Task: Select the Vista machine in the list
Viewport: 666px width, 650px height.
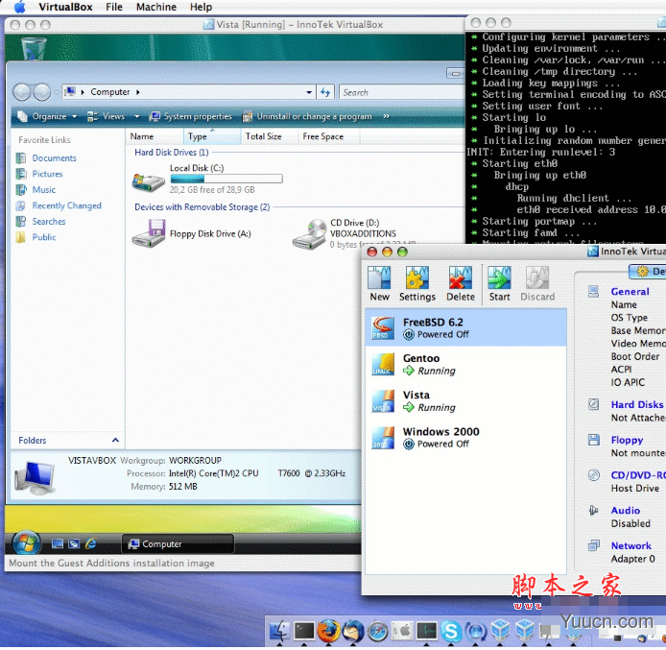Action: pos(466,401)
